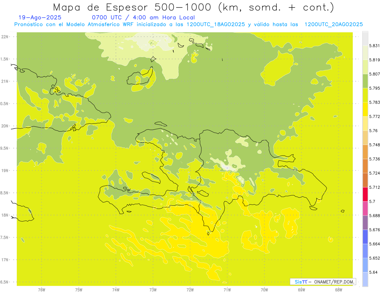Click the latitude label 21N

point(5,81)
